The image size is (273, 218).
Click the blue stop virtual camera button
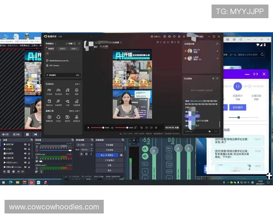pyautogui.click(x=107, y=155)
